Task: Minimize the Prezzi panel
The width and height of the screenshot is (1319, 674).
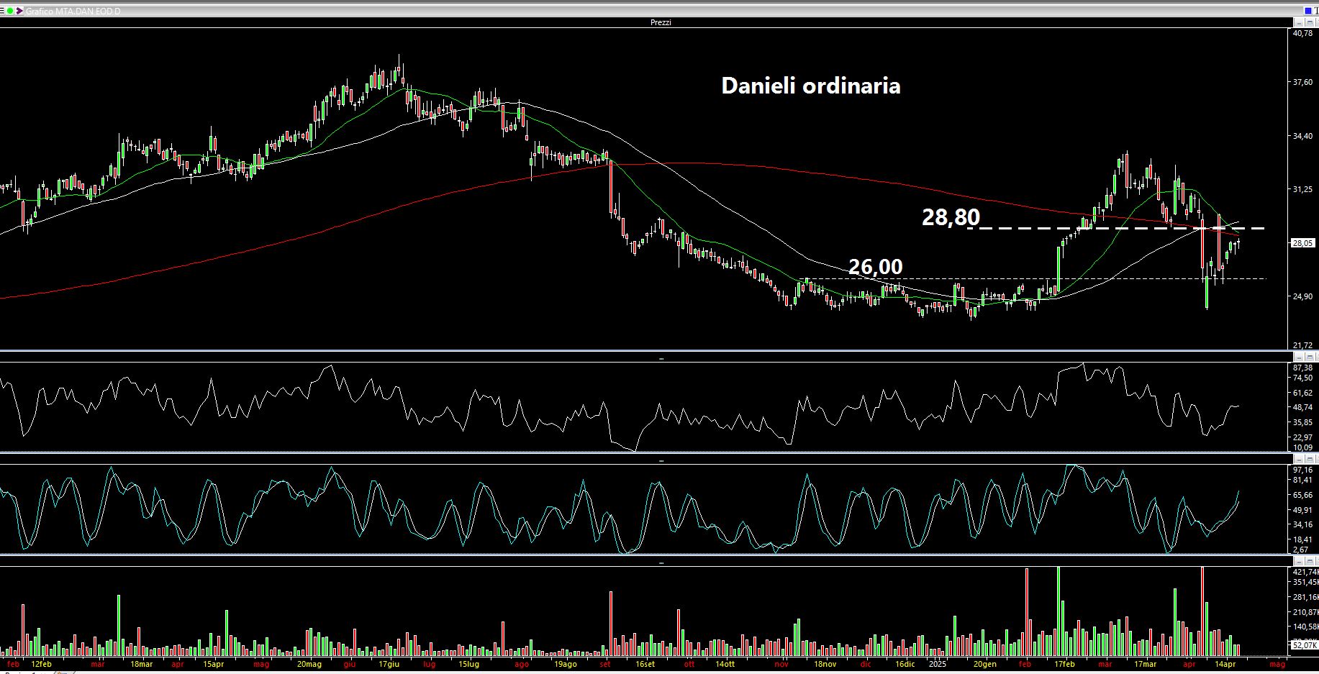Action: pos(1299,22)
